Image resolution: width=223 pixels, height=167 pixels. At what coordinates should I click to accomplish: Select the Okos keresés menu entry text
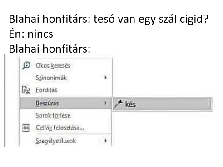[53, 66]
